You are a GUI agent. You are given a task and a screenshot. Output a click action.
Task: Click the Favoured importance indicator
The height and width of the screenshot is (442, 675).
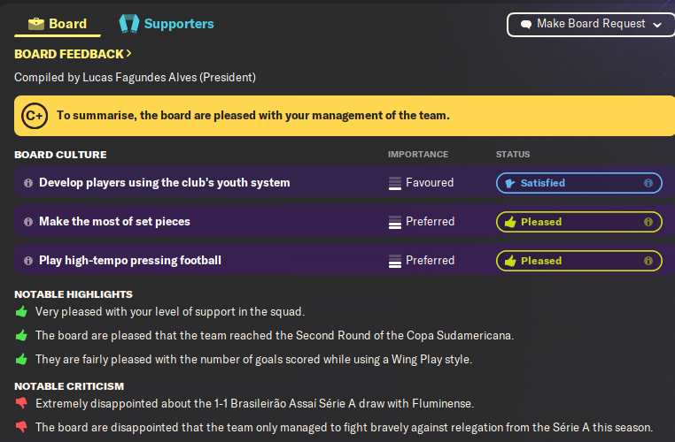[421, 183]
